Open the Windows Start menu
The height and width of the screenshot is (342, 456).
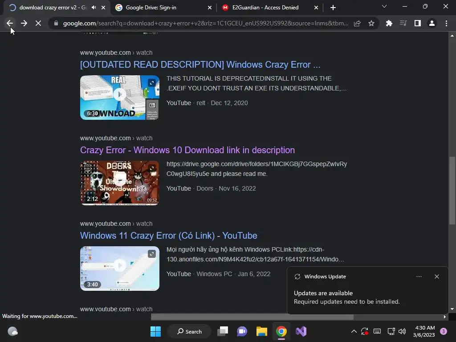pos(155,331)
